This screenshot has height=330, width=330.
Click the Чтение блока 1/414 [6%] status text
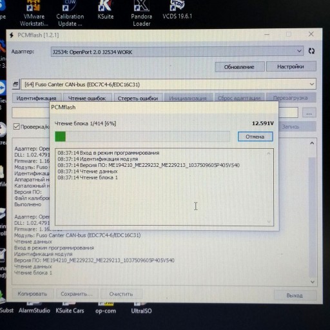click(85, 124)
